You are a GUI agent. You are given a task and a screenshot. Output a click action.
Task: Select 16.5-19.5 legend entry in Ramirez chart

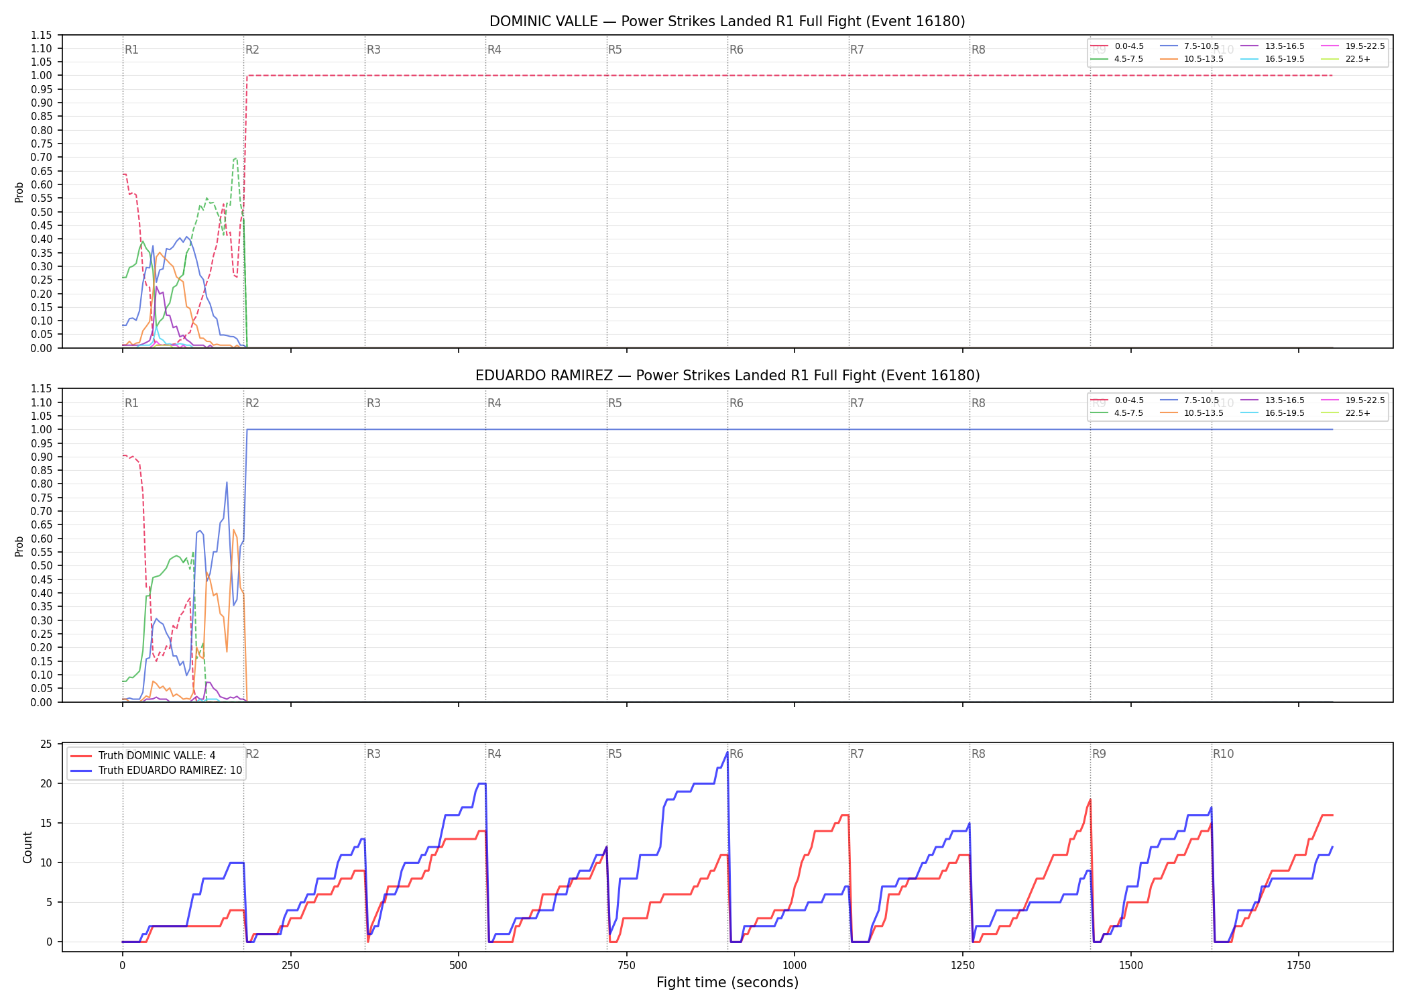1273,413
